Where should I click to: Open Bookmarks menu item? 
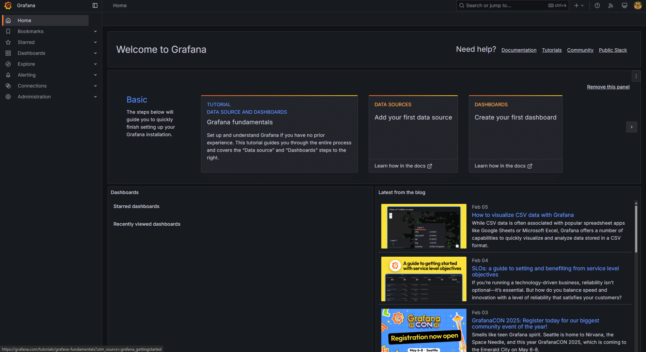(x=31, y=31)
